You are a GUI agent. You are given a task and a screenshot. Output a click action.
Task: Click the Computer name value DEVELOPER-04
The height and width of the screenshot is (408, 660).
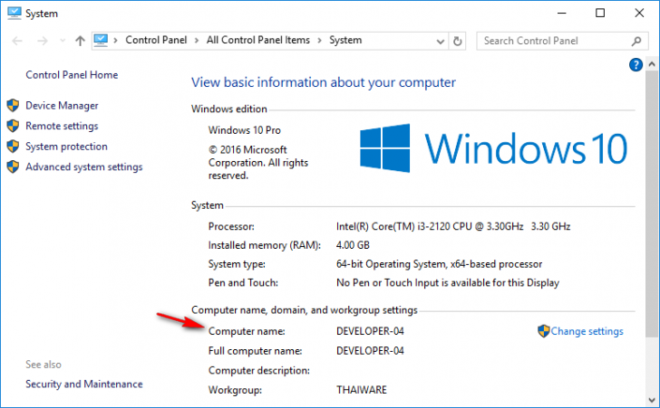(370, 331)
